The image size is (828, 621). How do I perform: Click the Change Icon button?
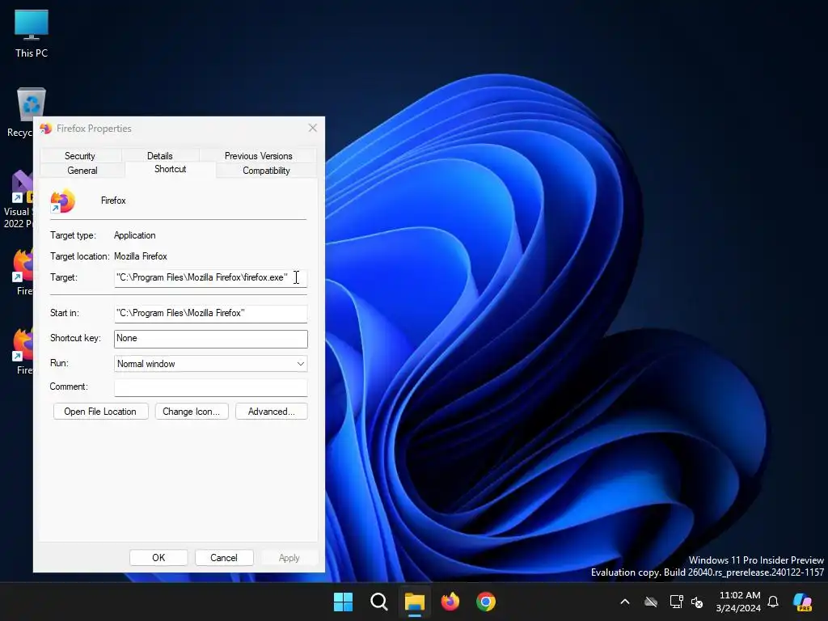pos(191,412)
